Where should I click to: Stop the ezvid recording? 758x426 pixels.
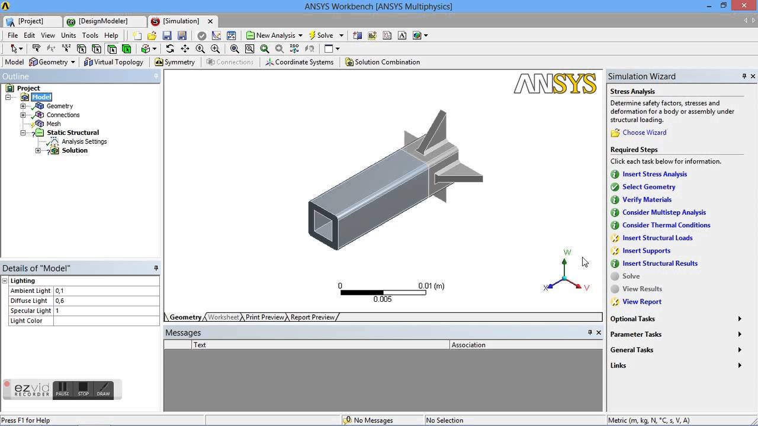coord(83,389)
